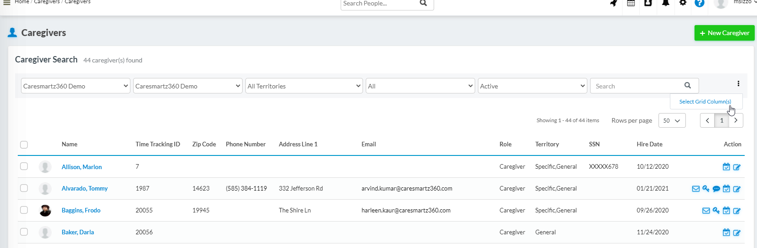Open the edit icon for Allison, Marlon
Image resolution: width=757 pixels, height=248 pixels.
(x=736, y=167)
